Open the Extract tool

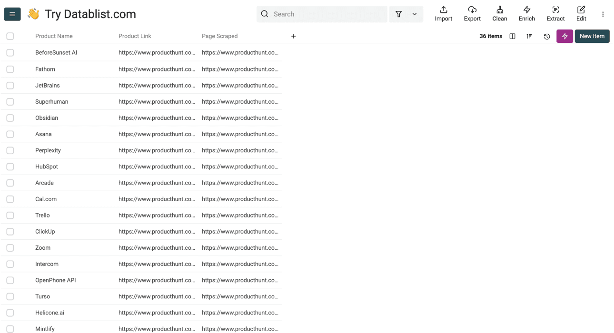tap(555, 14)
